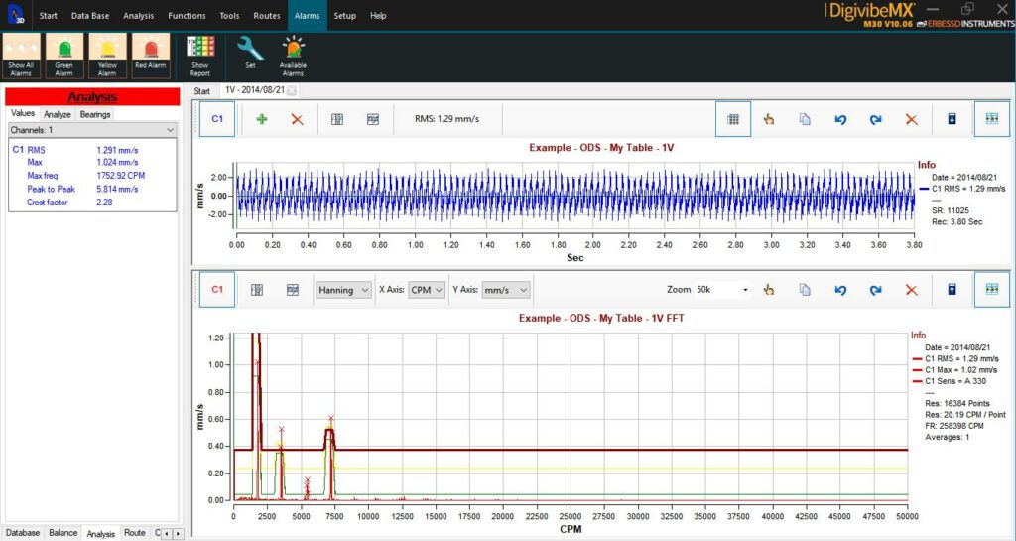
Task: Toggle fit-width icon in FFT toolbar
Action: (x=991, y=290)
